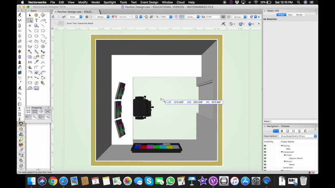Select the Flyover tool in Basic palette

(x=43, y=15)
